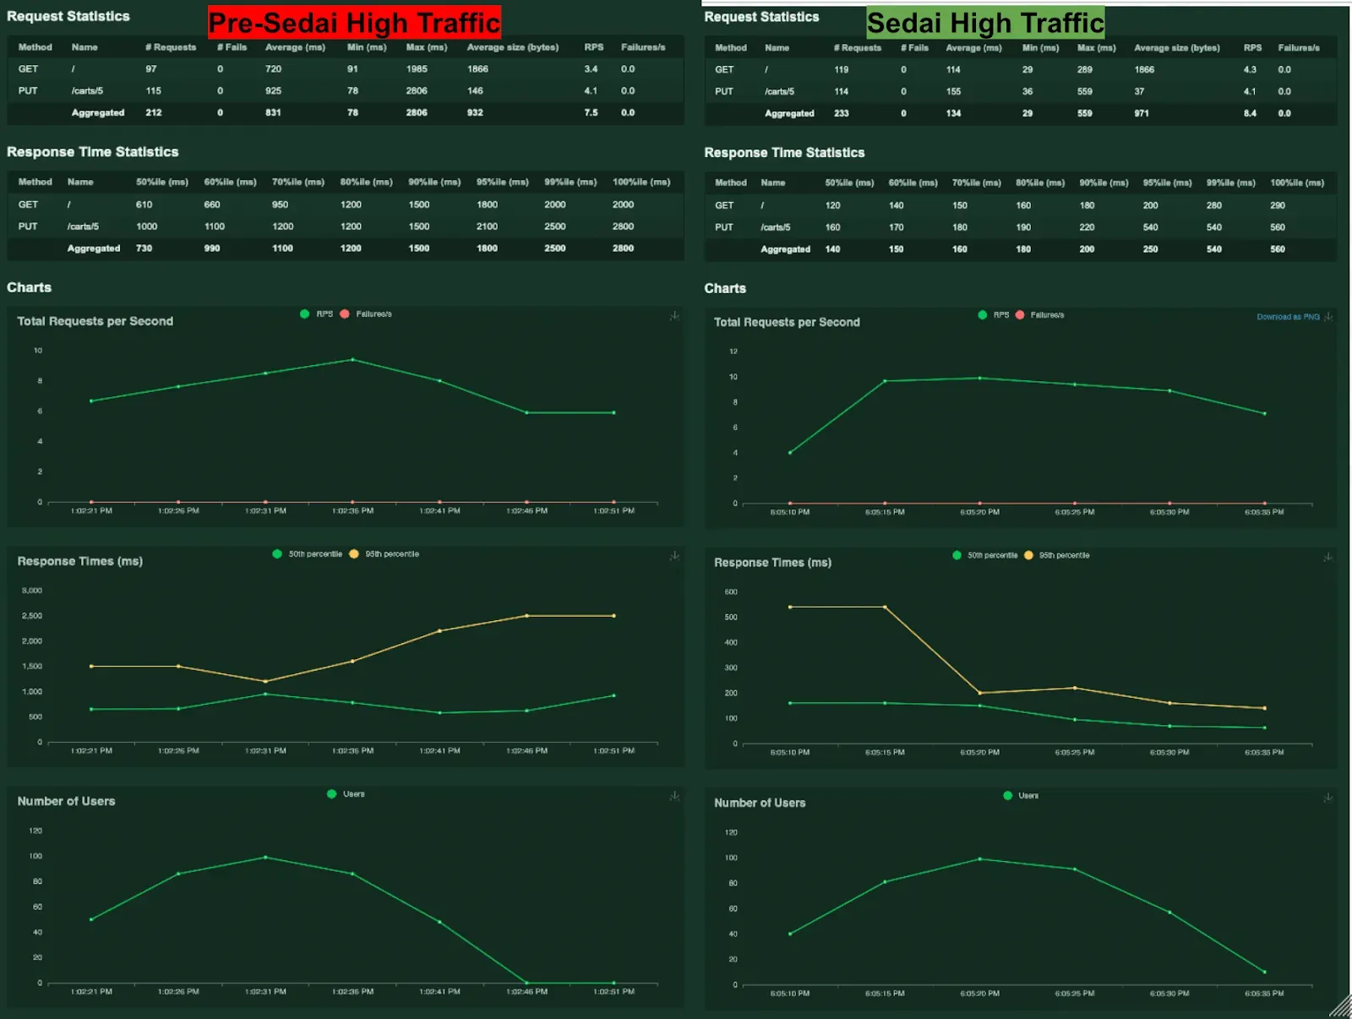The image size is (1352, 1019).
Task: Toggle RPS series in Sedai requests chart
Action: coord(994,314)
